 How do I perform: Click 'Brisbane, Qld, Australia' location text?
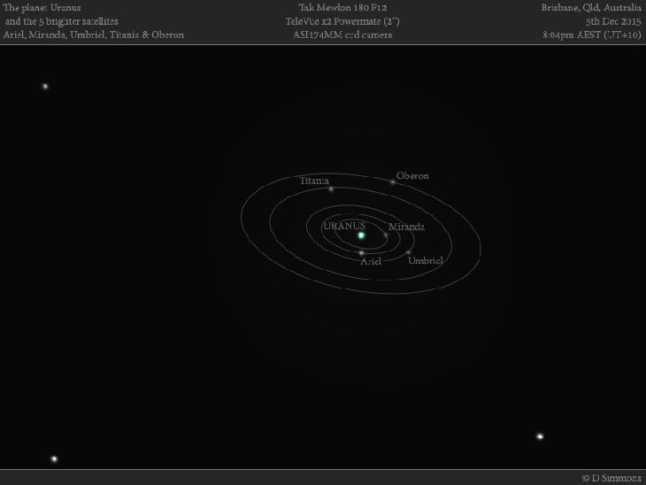[x=591, y=7]
